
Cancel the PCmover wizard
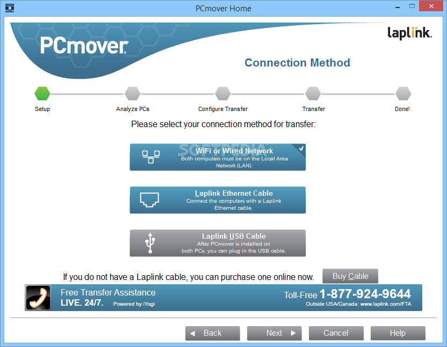coord(336,333)
